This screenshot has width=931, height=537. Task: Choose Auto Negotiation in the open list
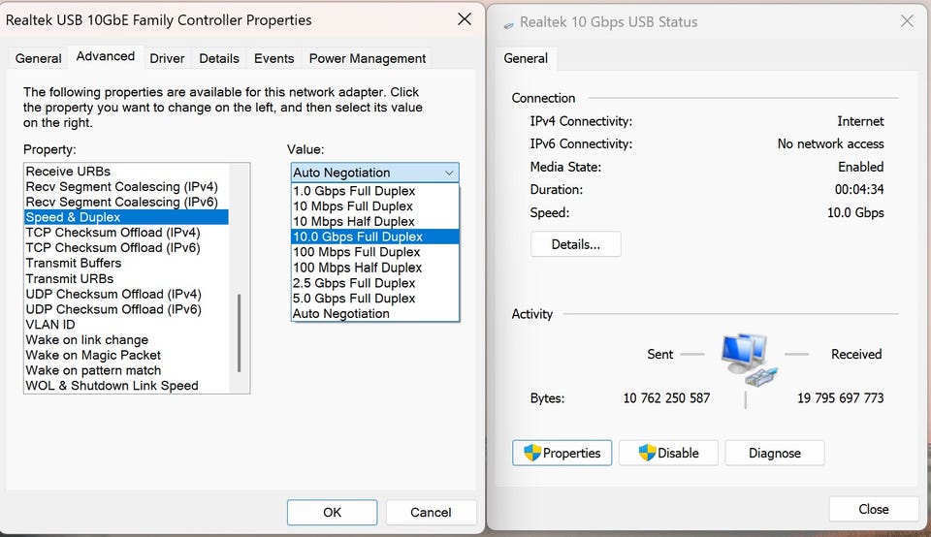tap(374, 314)
